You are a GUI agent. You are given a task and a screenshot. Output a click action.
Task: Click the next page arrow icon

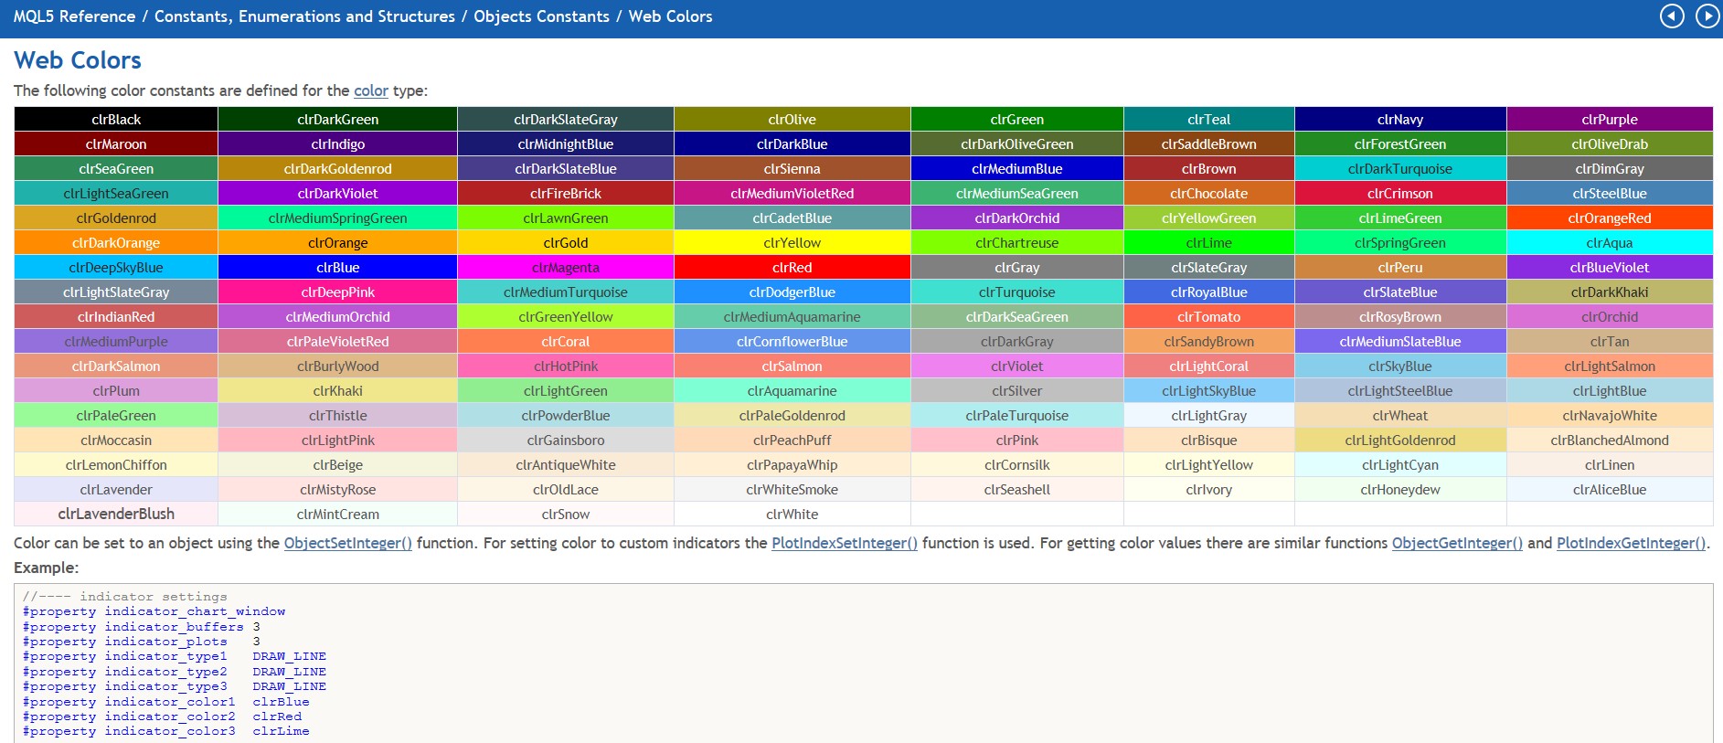[1707, 16]
